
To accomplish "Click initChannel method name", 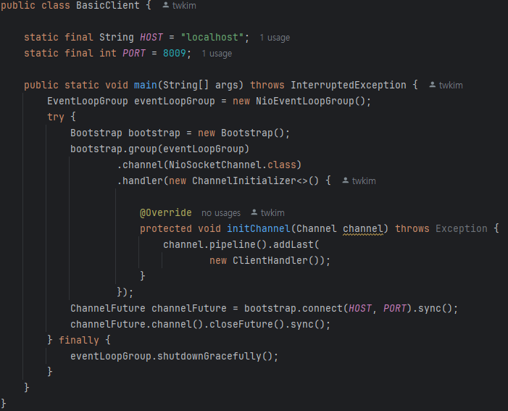I will (x=259, y=229).
